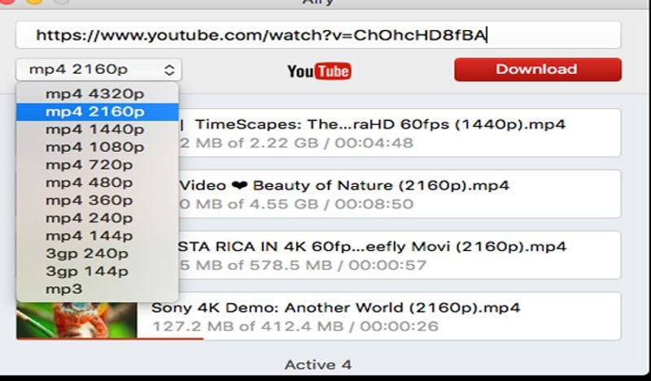This screenshot has height=381, width=651.
Task: Choose the highlighted mp4 2160p option
Action: point(98,111)
